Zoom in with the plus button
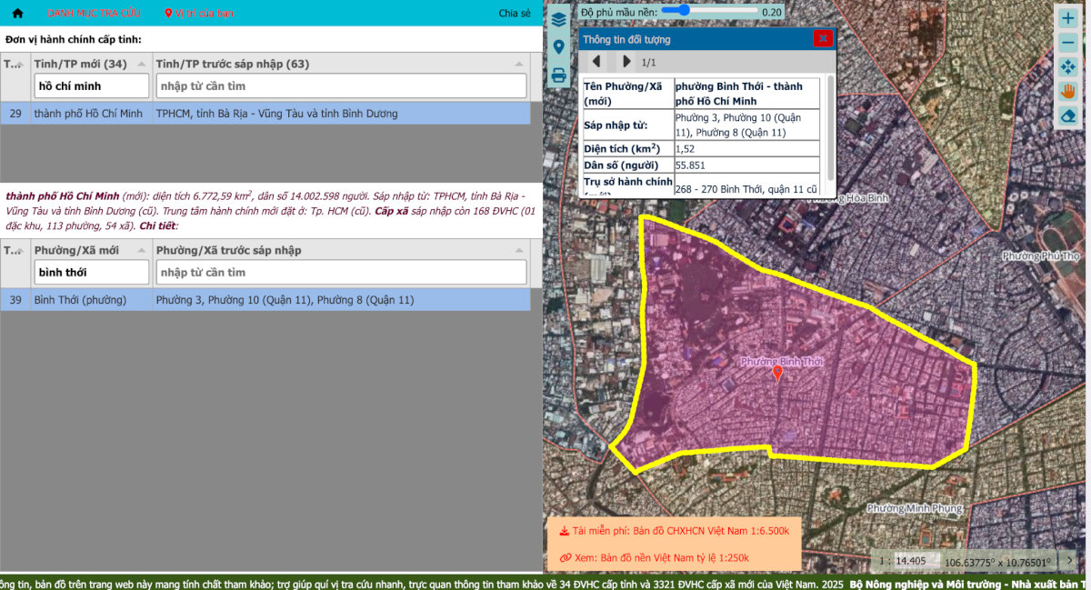This screenshot has height=590, width=1091. [1068, 18]
